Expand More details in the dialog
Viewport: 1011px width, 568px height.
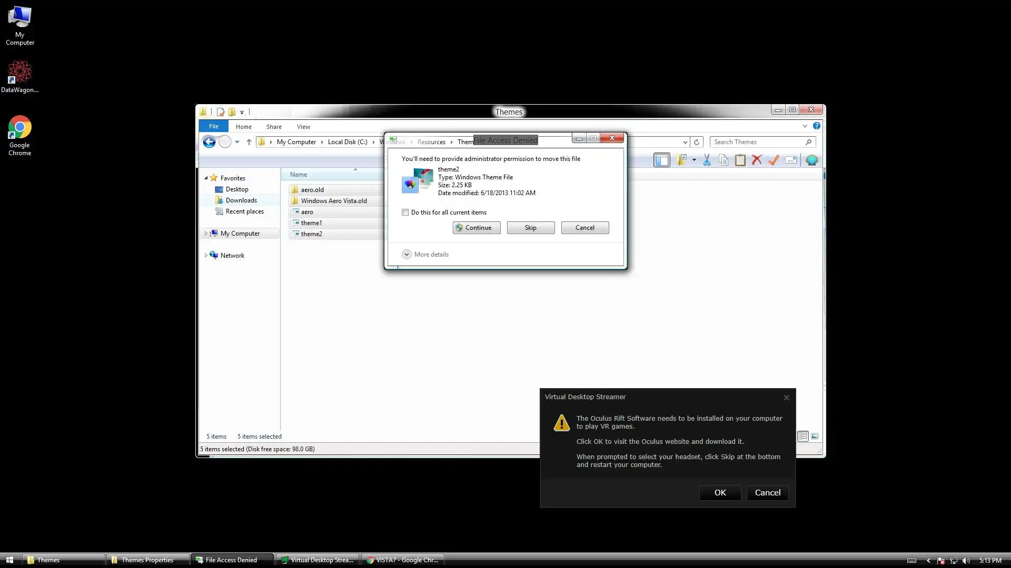[407, 255]
